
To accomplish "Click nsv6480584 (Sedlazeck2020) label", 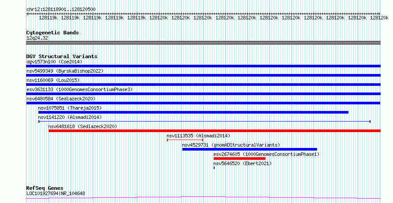I will pos(61,99).
